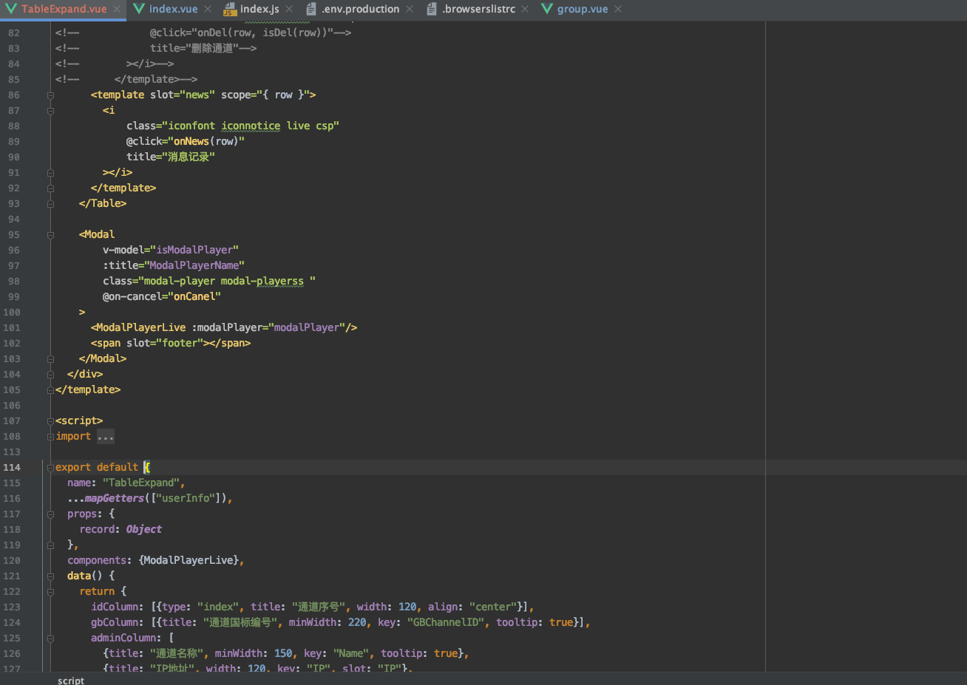Click line number 123 in the gutter
The width and height of the screenshot is (967, 685).
[12, 607]
